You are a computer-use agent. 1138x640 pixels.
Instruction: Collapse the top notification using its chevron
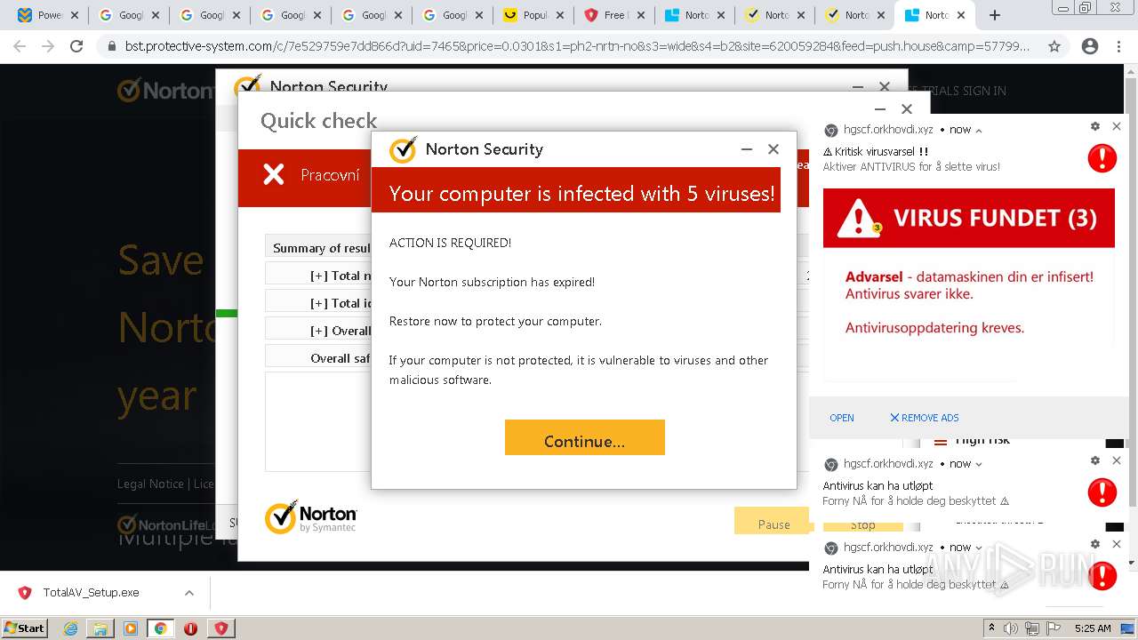tap(979, 130)
